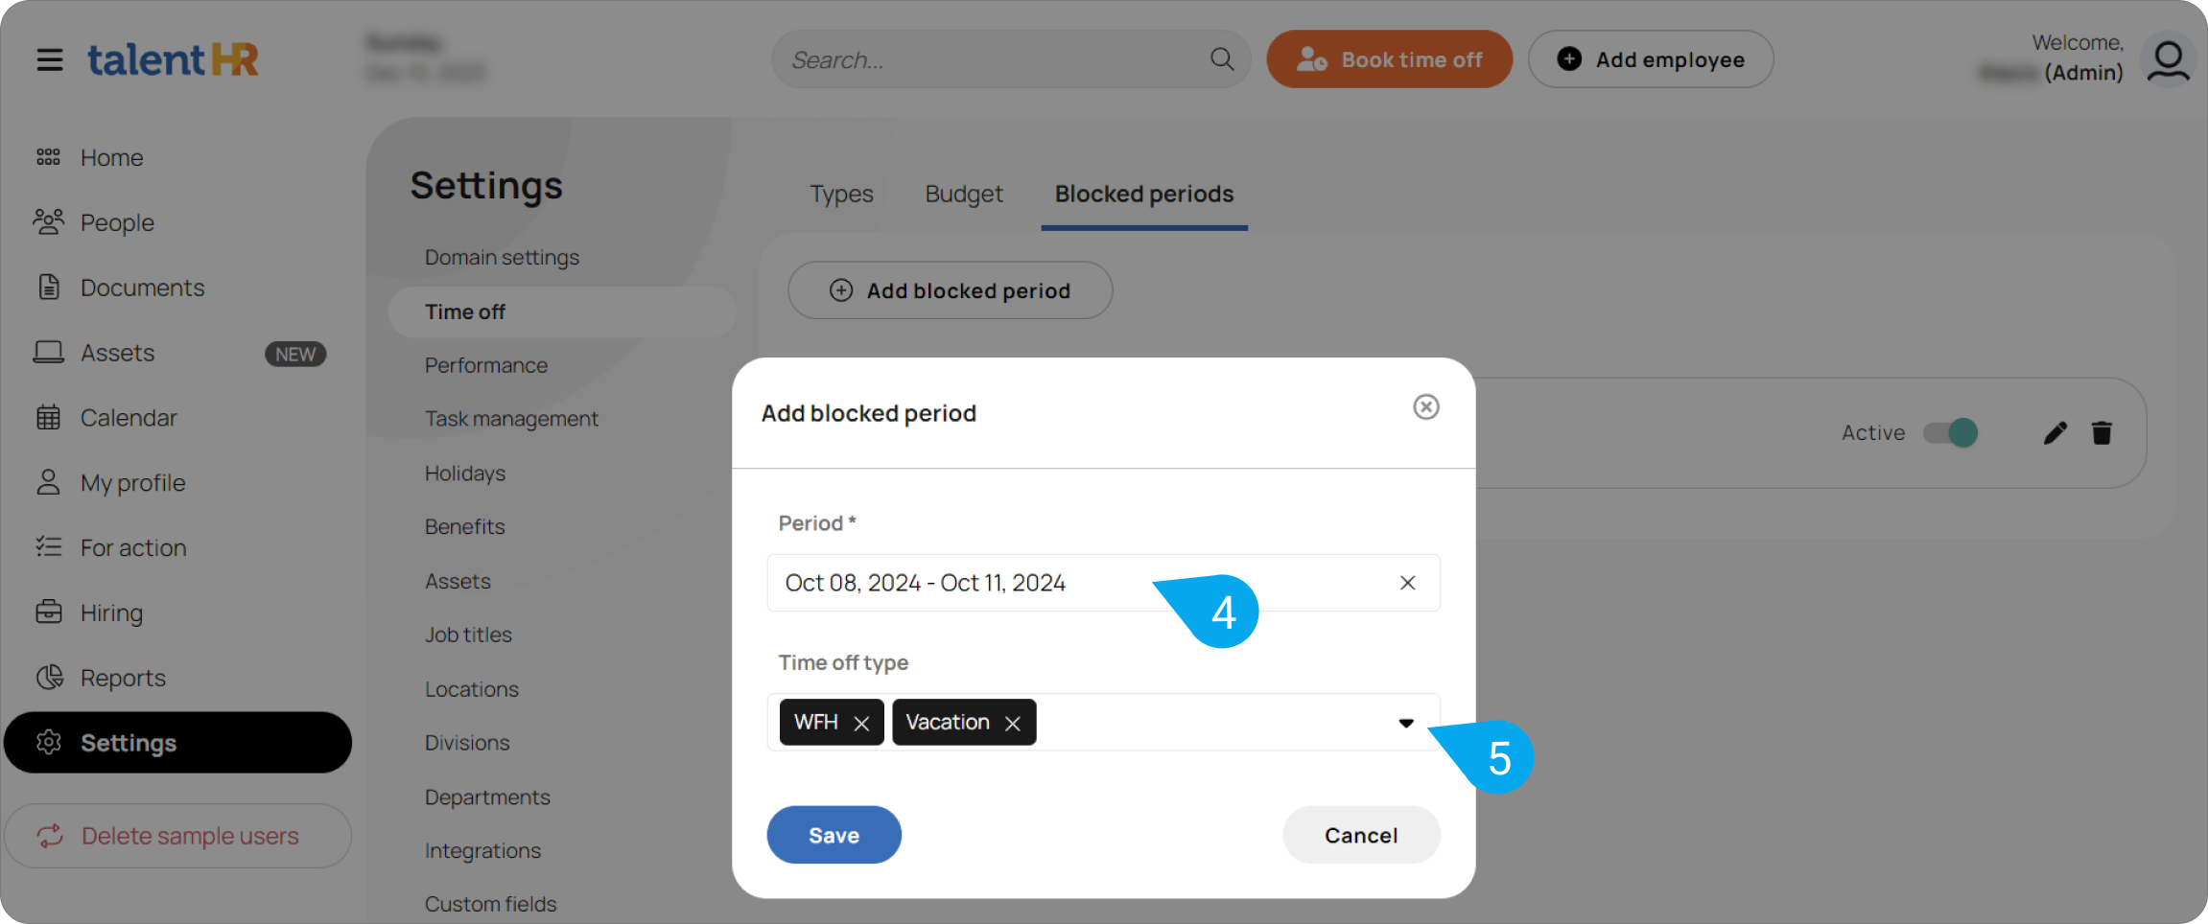
Task: Toggle the Active switch off
Action: click(x=1950, y=433)
